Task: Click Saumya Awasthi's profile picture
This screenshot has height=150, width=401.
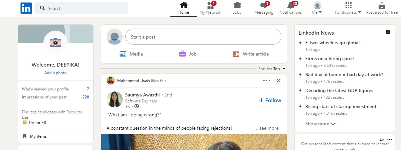Action: click(115, 99)
